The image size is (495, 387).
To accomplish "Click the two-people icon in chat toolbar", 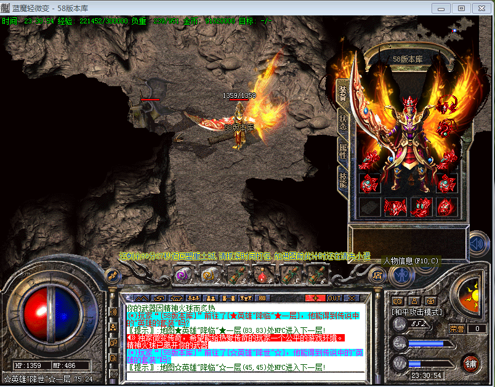I will tap(211, 298).
